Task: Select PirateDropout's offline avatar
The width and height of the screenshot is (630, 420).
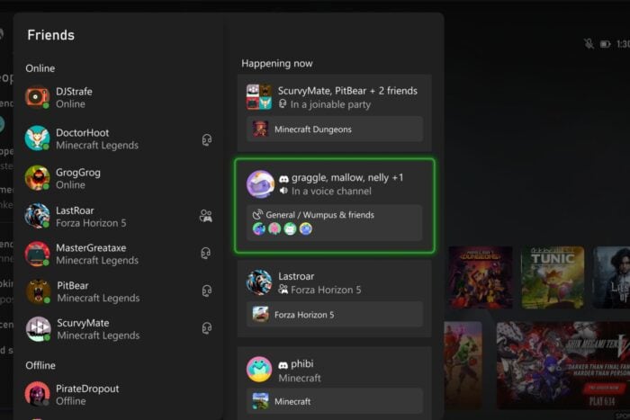Action: click(x=37, y=394)
